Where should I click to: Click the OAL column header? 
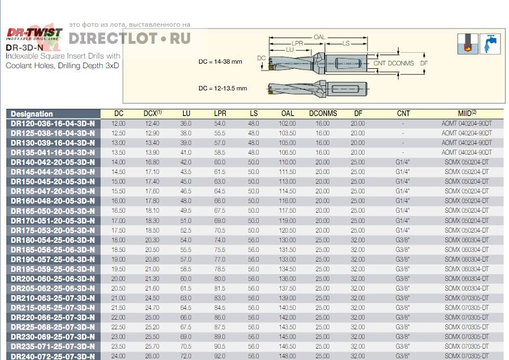288,114
